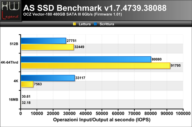Click the yellow Lettura legend swatch
The width and height of the screenshot is (192, 127).
[75, 24]
